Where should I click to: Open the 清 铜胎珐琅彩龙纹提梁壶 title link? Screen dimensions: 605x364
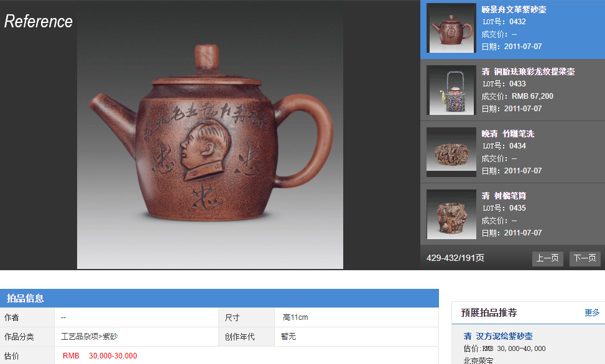[x=528, y=71]
